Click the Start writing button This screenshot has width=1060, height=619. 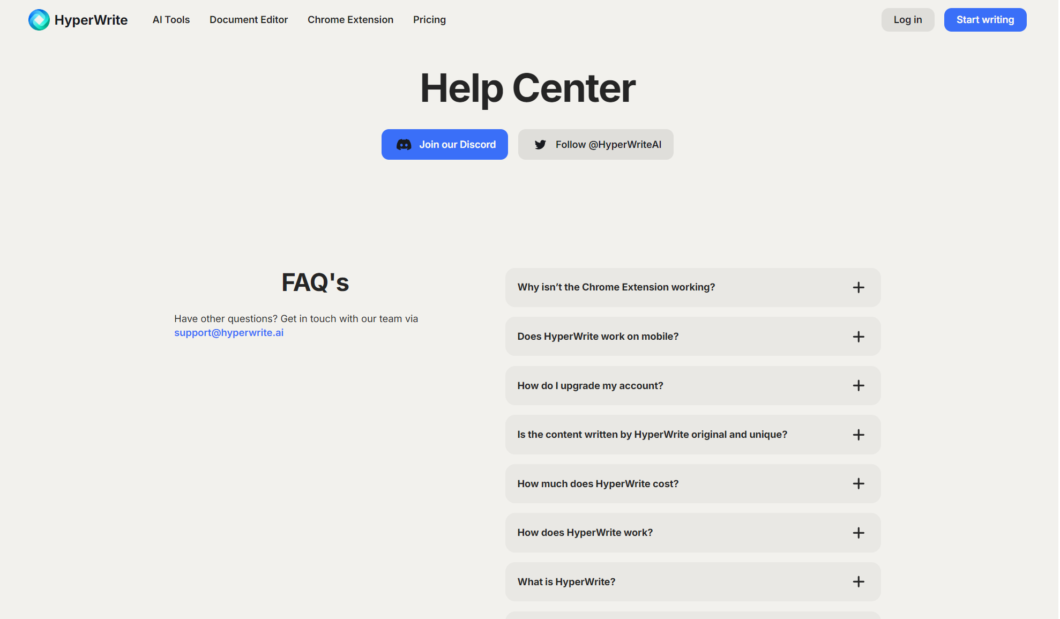[x=985, y=20]
